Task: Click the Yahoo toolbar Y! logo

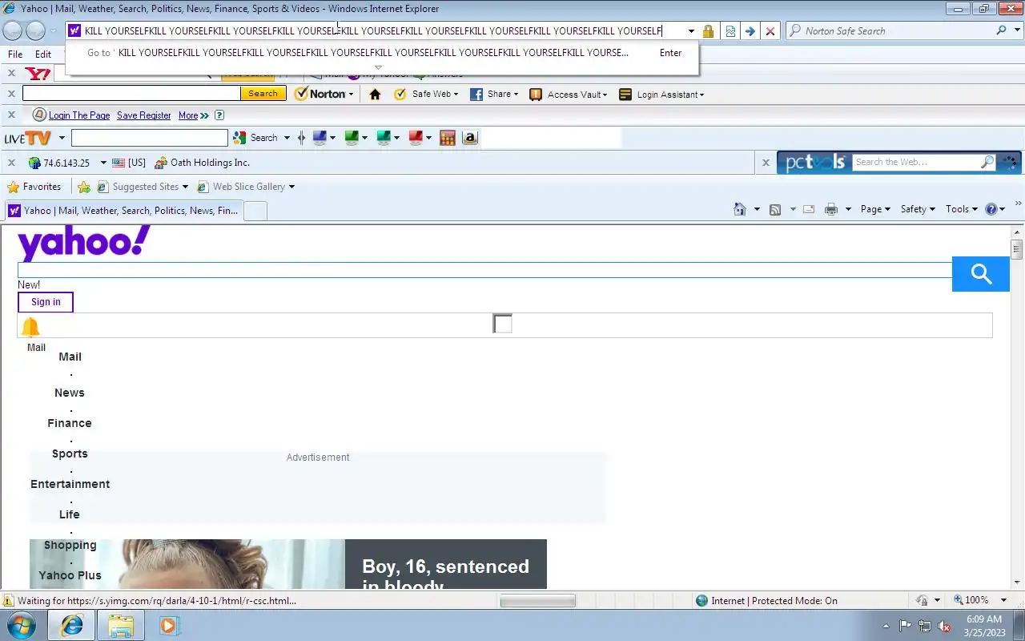Action: click(x=38, y=74)
